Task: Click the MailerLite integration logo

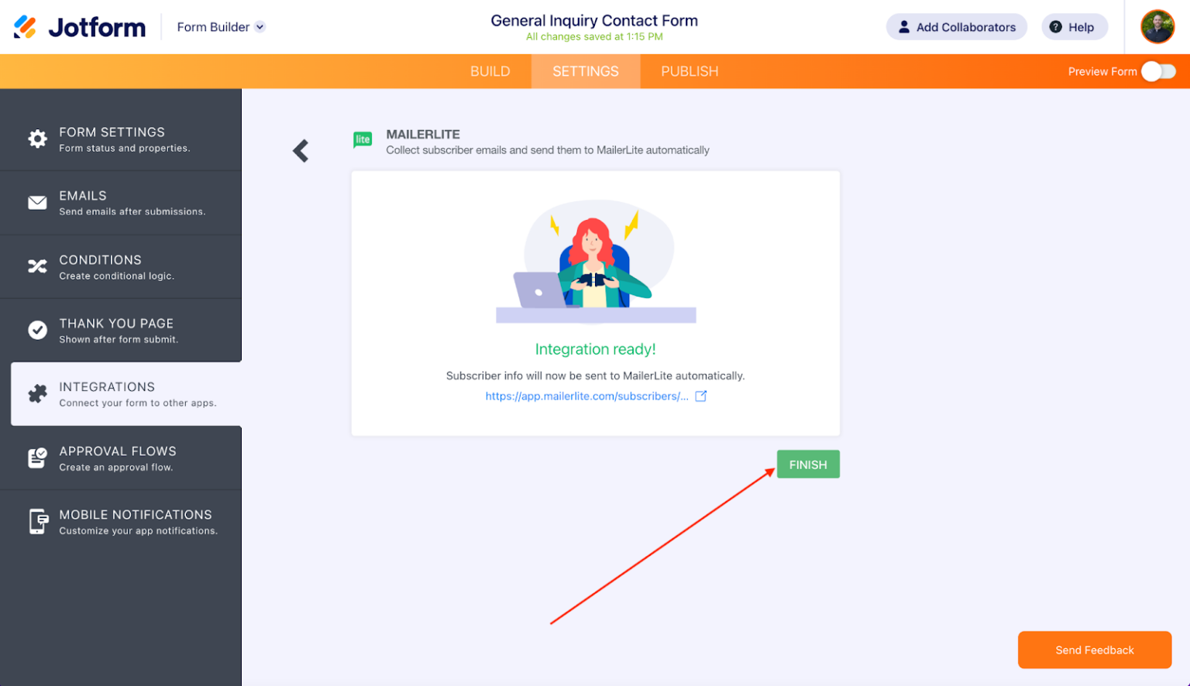Action: click(x=363, y=139)
